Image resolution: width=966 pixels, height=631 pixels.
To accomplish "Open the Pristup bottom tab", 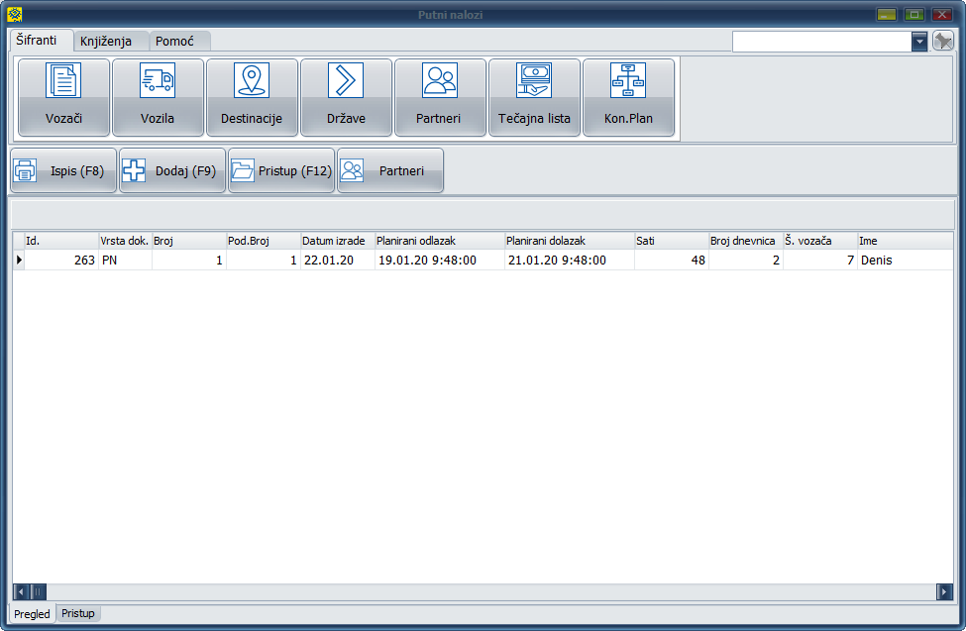I will click(78, 614).
